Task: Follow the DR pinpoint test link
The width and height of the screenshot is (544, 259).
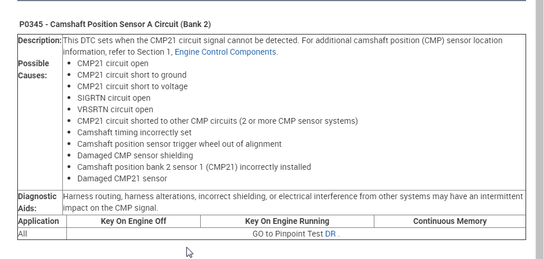Action: [330, 234]
